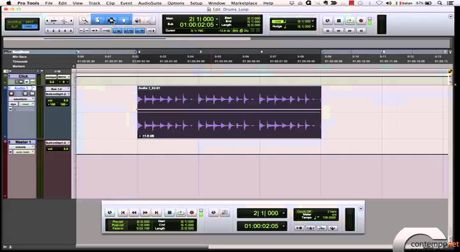Select the Trim tool

coord(98,20)
